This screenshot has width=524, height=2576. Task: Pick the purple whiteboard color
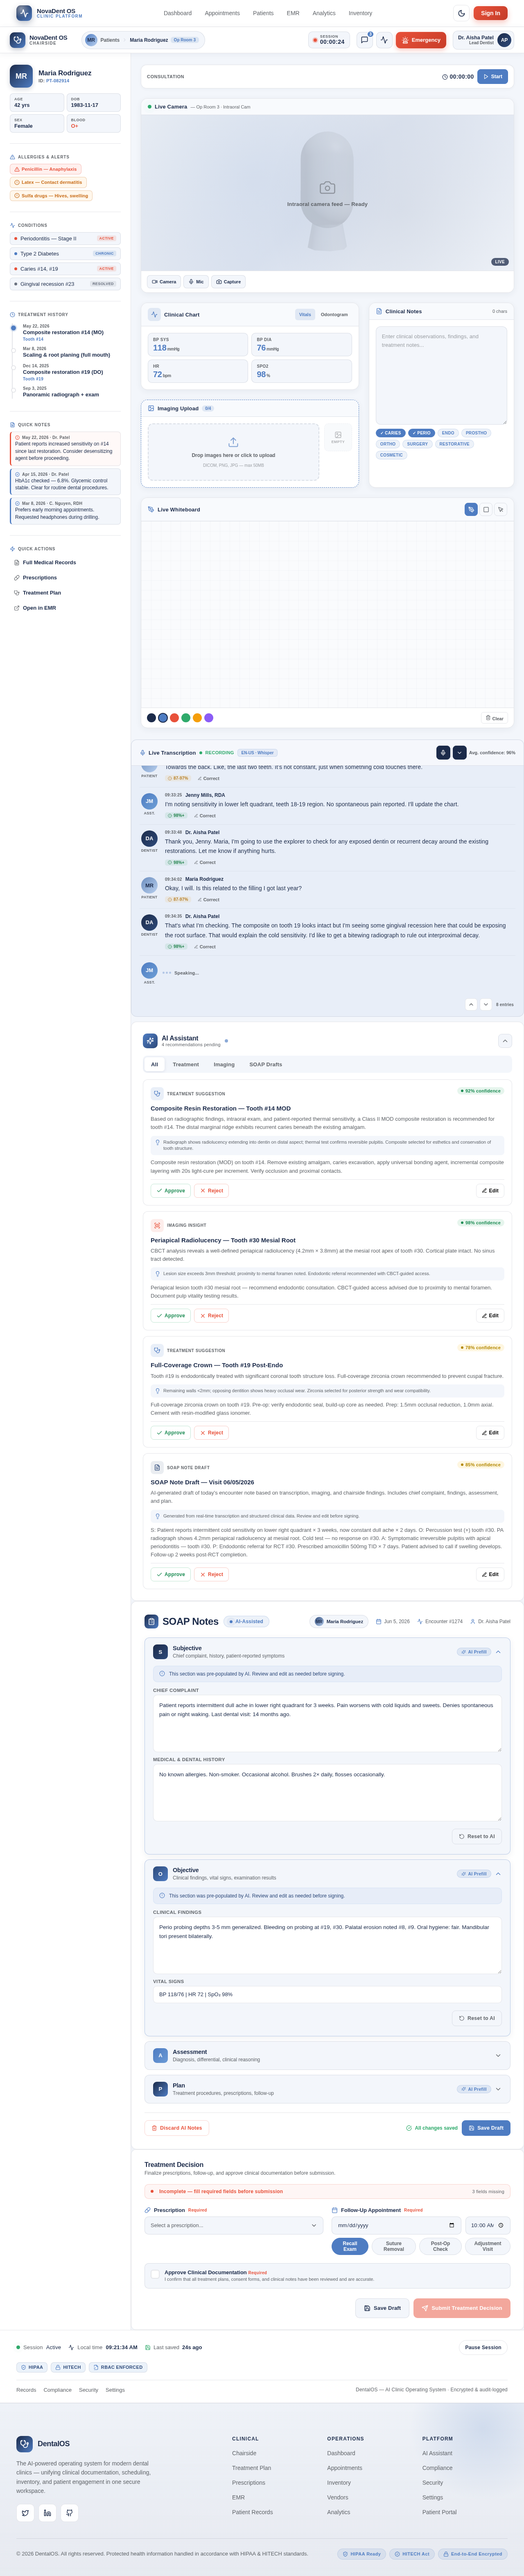pos(209,717)
